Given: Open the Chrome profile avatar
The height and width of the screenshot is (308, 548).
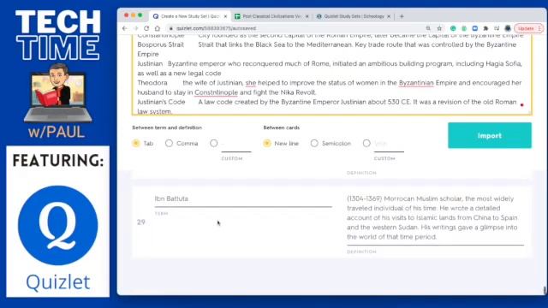Looking at the screenshot, I should [508, 28].
